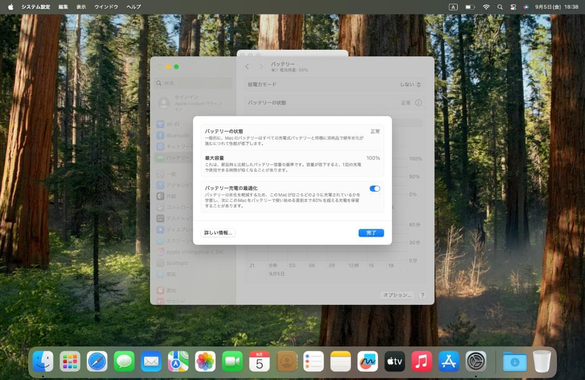Select Bluetooth in the sidebar

[x=173, y=136]
